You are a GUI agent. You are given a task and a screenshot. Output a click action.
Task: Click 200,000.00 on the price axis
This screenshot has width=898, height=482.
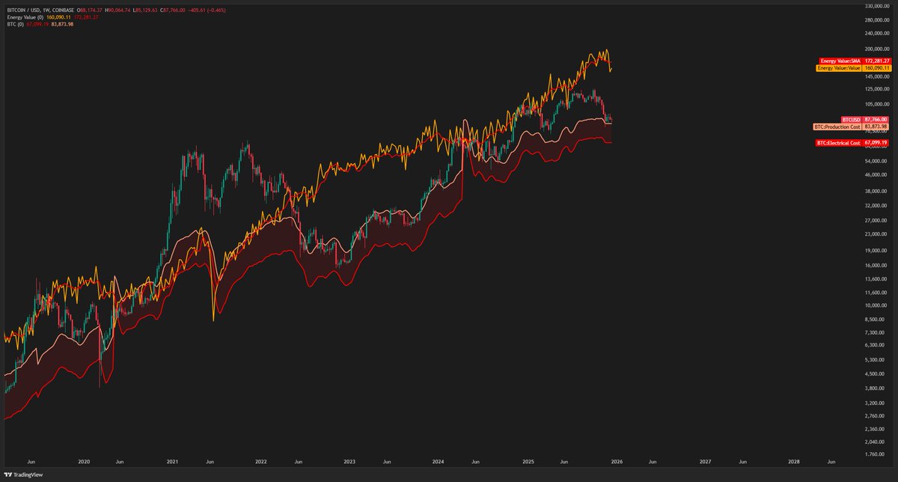click(877, 49)
